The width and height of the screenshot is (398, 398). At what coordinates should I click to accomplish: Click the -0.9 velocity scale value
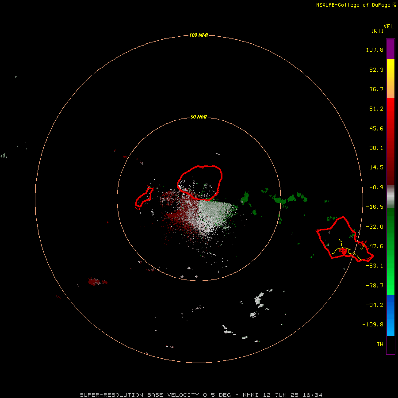376,188
